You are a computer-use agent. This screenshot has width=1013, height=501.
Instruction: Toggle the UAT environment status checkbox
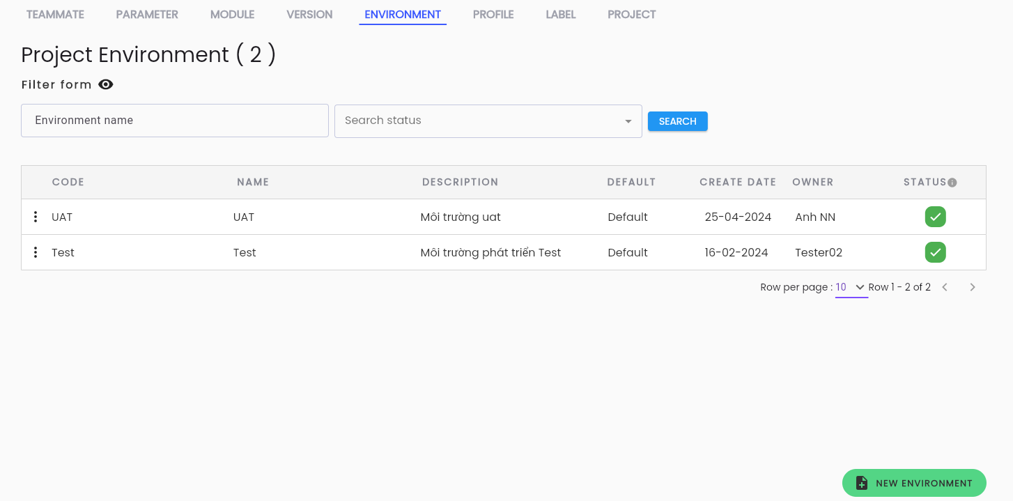936,217
